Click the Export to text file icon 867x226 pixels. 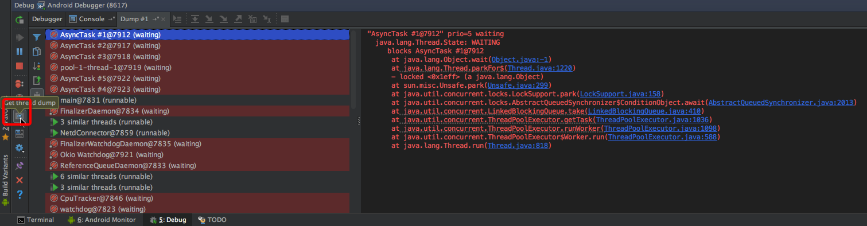coord(37,80)
